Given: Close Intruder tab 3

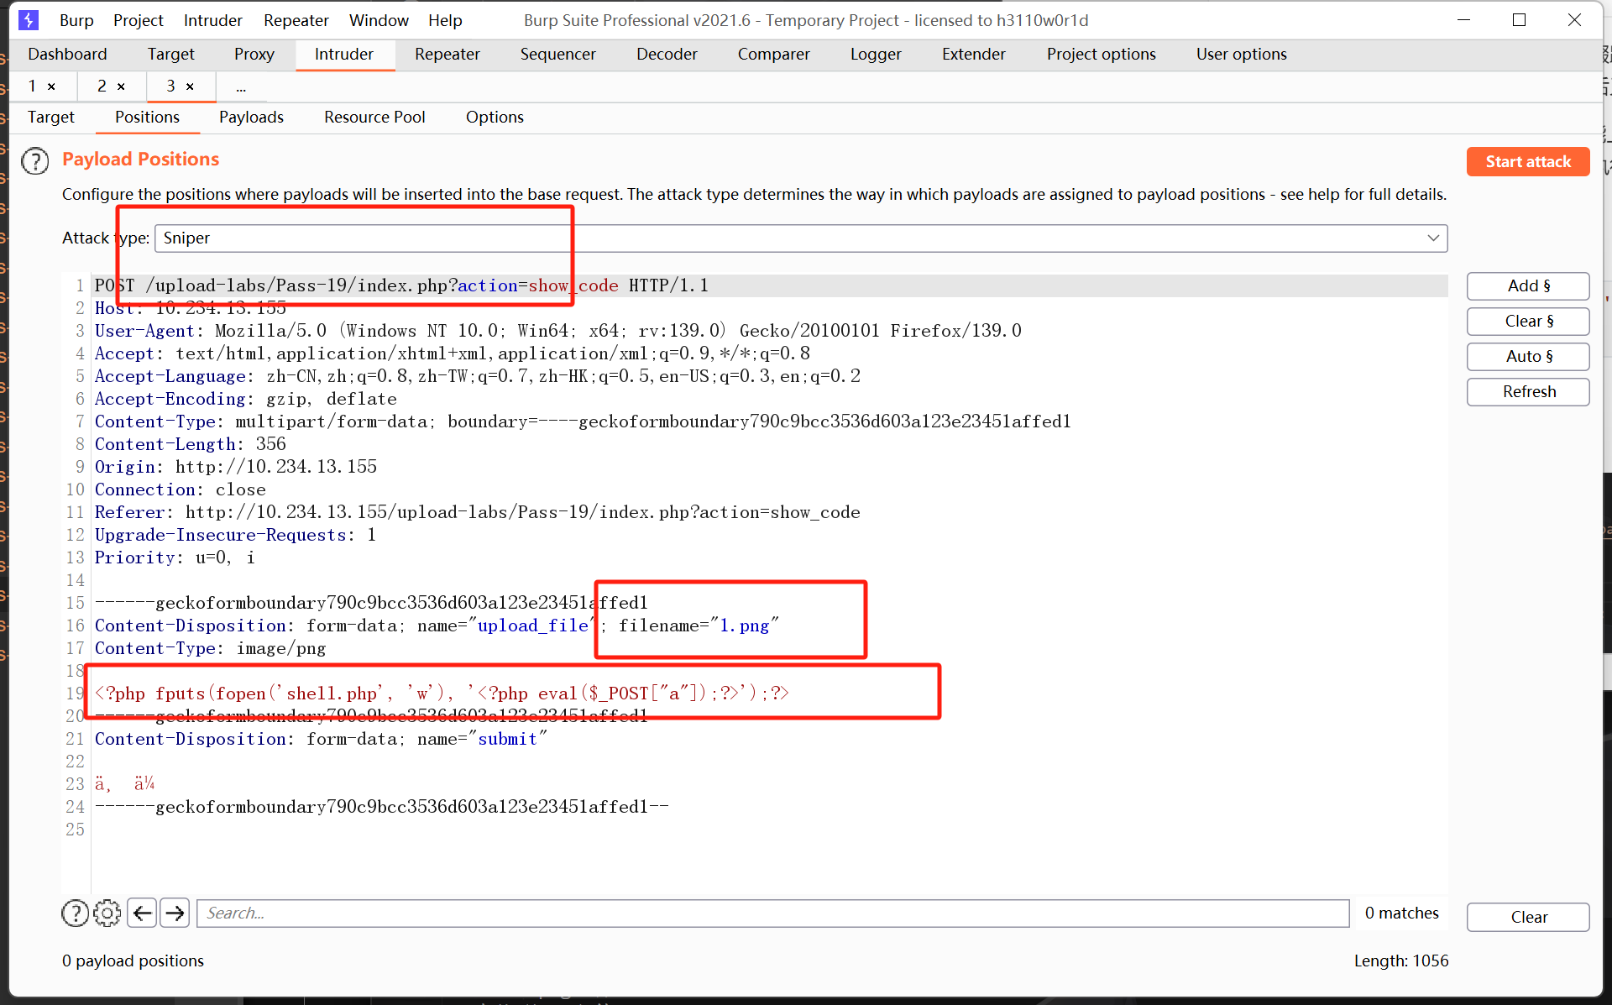Looking at the screenshot, I should pos(190,86).
